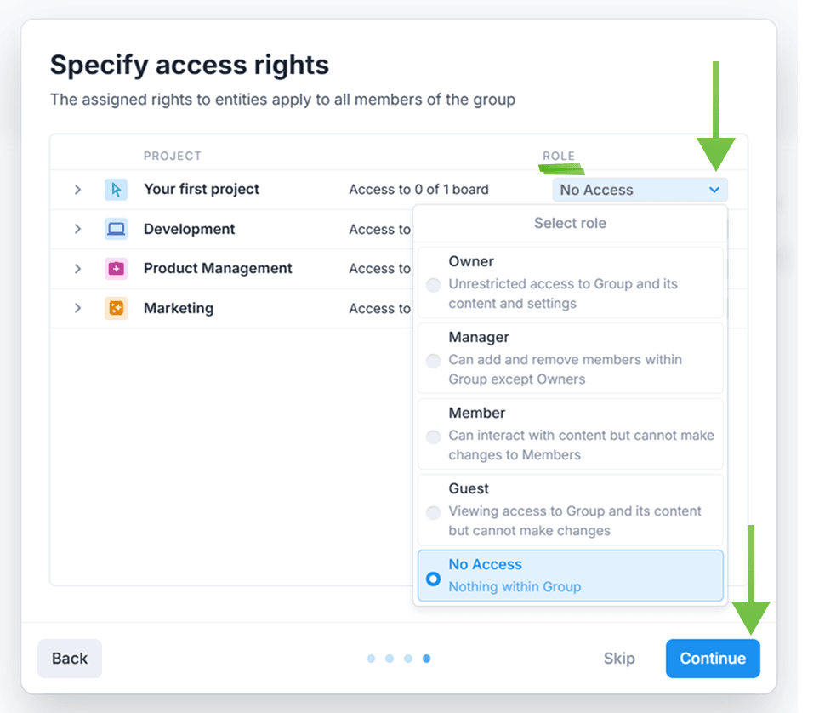Click the Your first project cursor icon

coord(116,190)
